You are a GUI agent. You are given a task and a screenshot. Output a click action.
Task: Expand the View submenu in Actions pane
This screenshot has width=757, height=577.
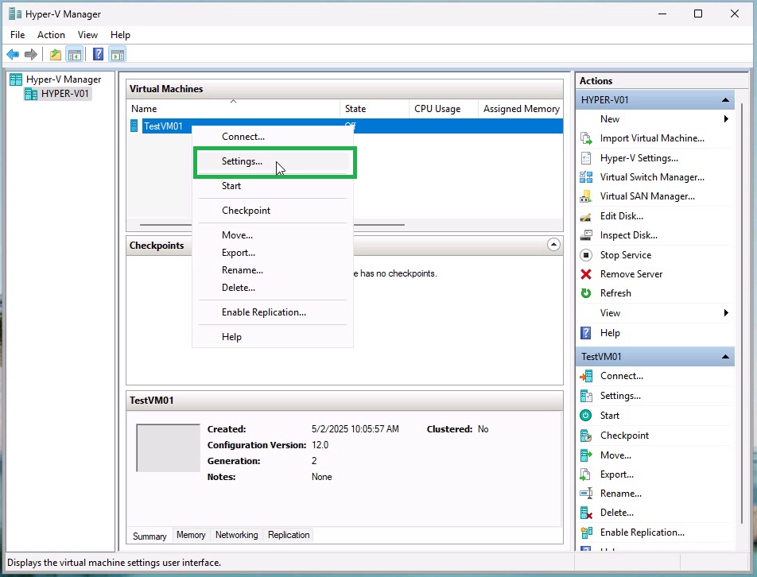(610, 312)
